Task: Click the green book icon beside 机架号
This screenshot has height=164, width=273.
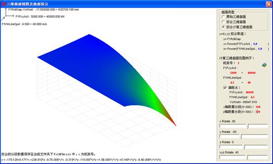Action: 264,65
